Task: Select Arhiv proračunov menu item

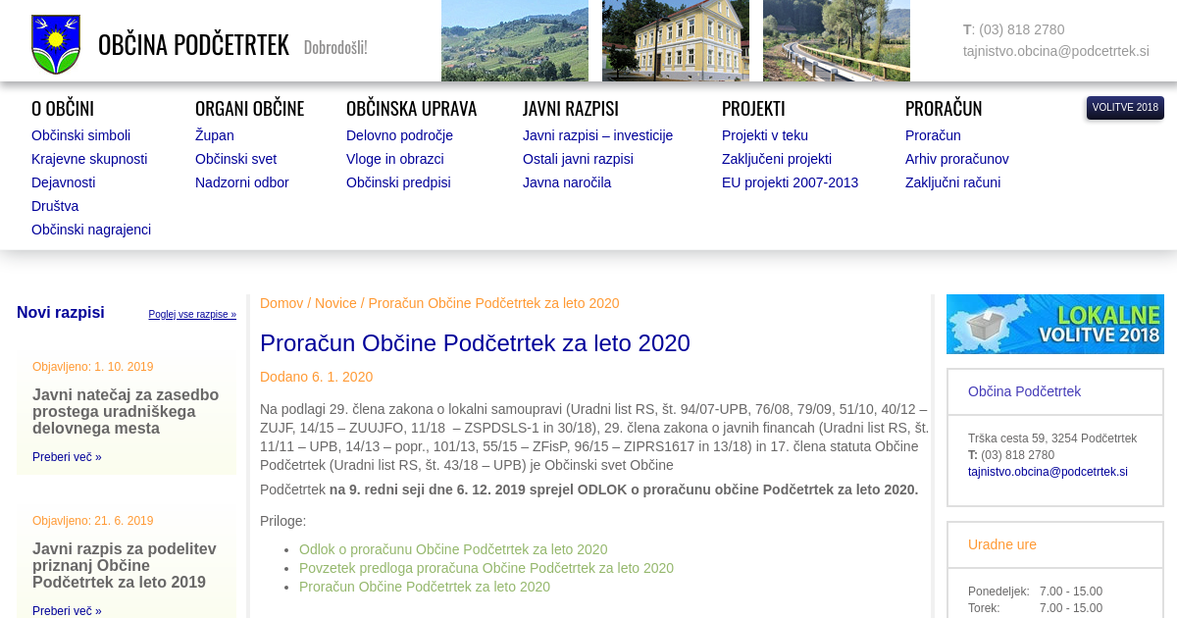Action: click(956, 159)
